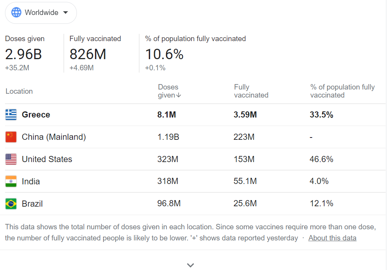Viewport: 391px width, 270px height.
Task: Select the India row name
Action: click(x=31, y=181)
